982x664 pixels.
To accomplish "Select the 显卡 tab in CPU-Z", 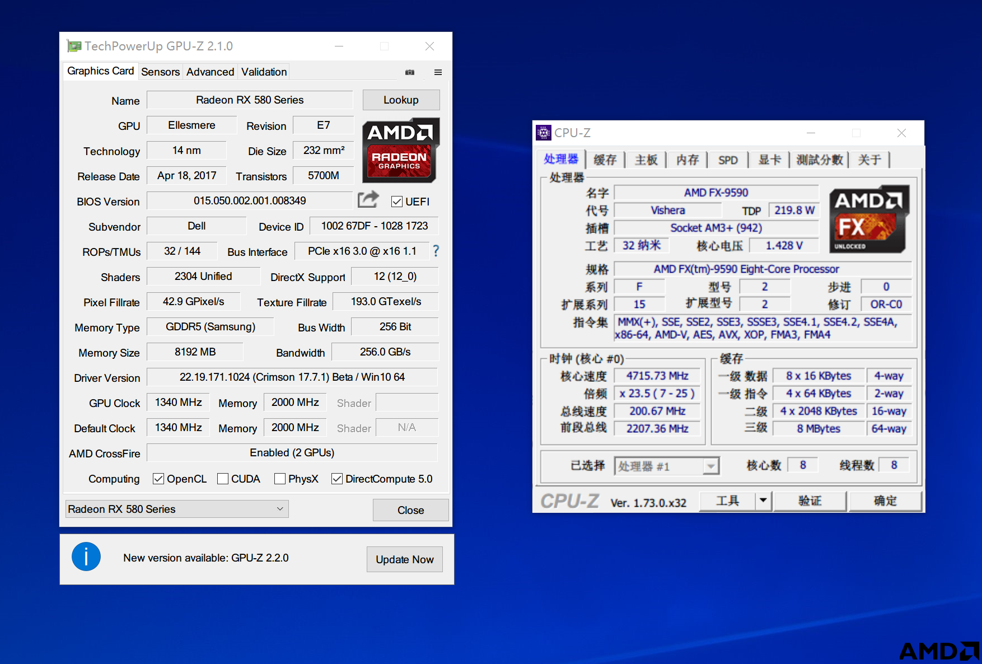I will (769, 160).
